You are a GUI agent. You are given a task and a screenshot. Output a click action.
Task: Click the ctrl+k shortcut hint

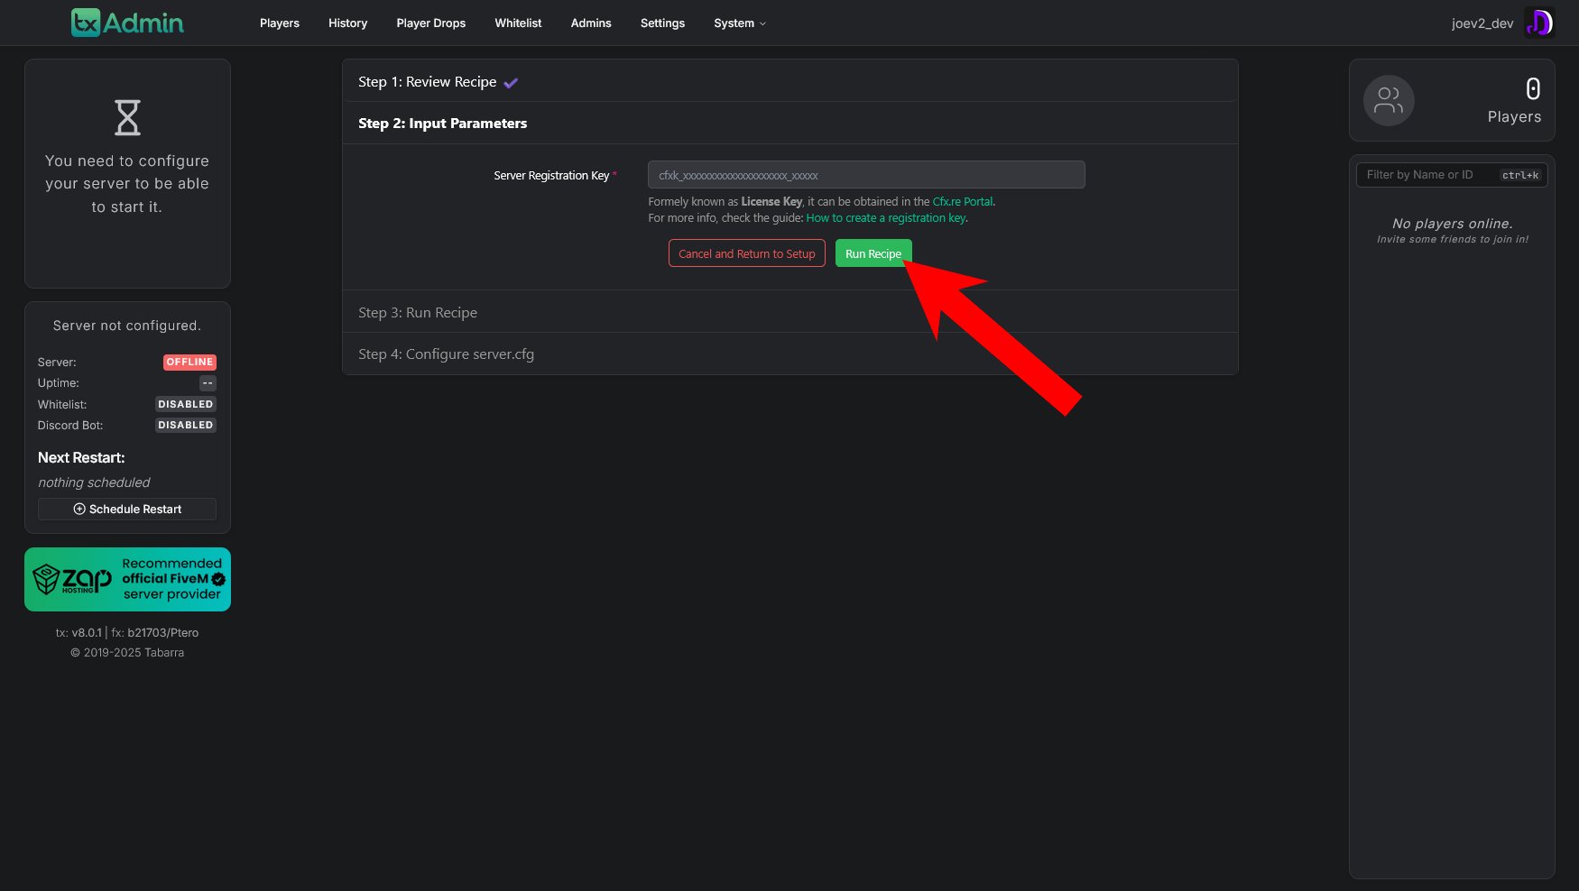[1520, 175]
